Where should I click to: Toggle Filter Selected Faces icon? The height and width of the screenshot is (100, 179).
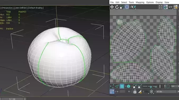pyautogui.click(x=140, y=92)
